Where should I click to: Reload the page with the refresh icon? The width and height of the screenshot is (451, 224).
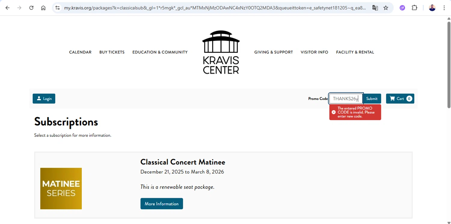[x=31, y=8]
